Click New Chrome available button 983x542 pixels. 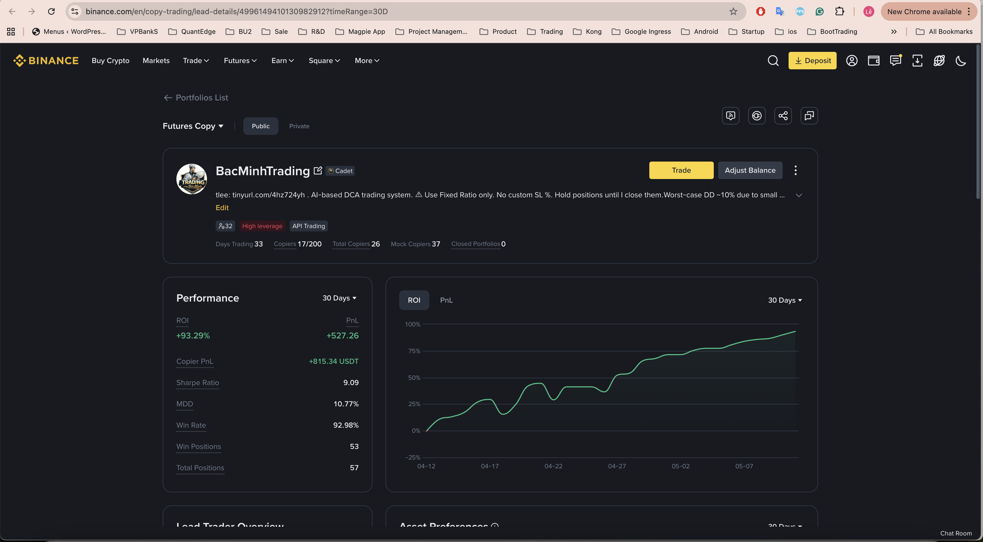point(928,11)
